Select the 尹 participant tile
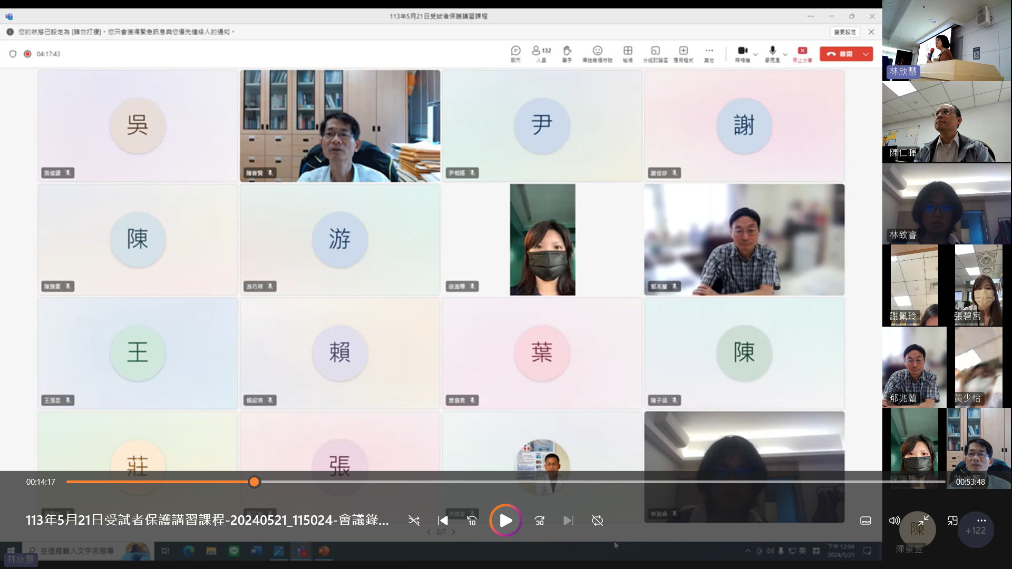 coord(542,126)
